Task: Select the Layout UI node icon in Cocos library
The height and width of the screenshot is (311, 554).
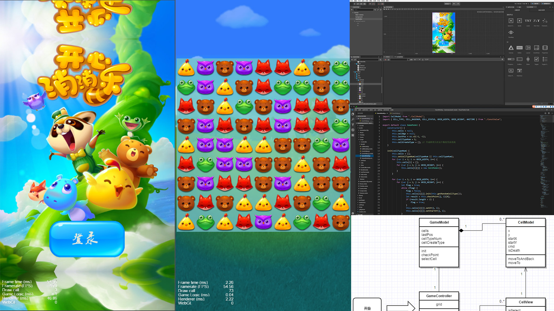Action: tap(528, 48)
